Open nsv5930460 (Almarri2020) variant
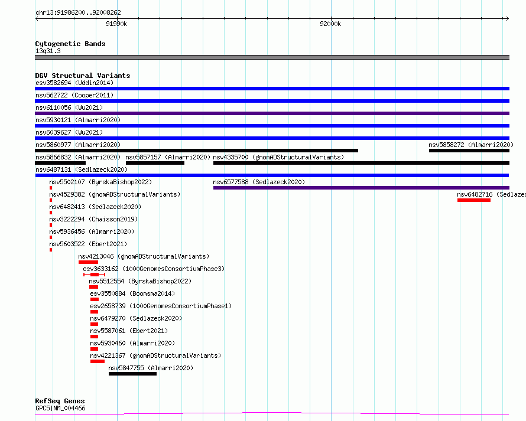The height and width of the screenshot is (421, 526). tap(132, 343)
